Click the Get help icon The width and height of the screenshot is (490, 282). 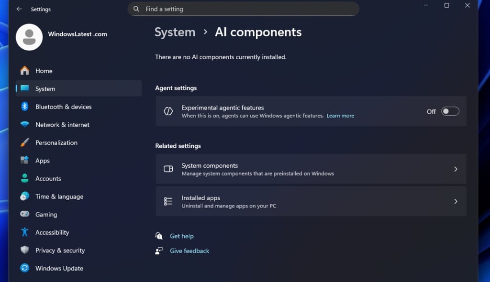point(159,236)
